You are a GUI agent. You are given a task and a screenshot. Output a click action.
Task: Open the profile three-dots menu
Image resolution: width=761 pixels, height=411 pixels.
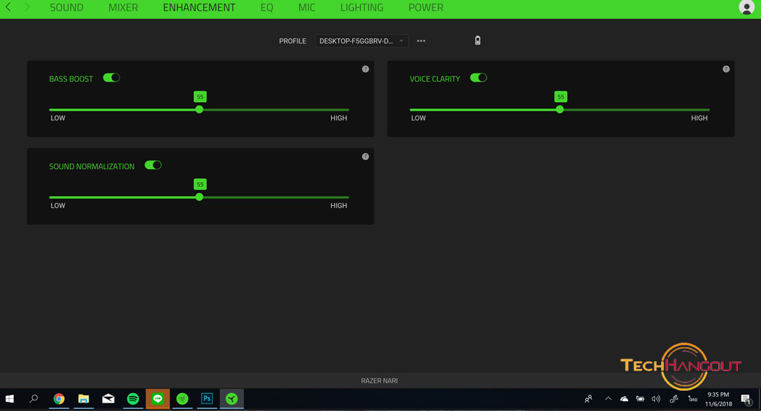tap(421, 41)
